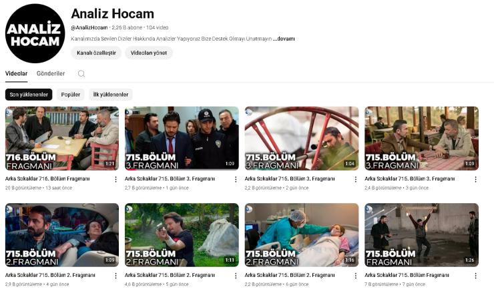
Task: Open options menu for video posted 1 gün önce
Action: 236,179
